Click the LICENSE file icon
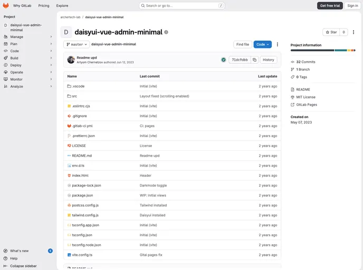Image resolution: width=363 pixels, height=270 pixels. click(69, 146)
